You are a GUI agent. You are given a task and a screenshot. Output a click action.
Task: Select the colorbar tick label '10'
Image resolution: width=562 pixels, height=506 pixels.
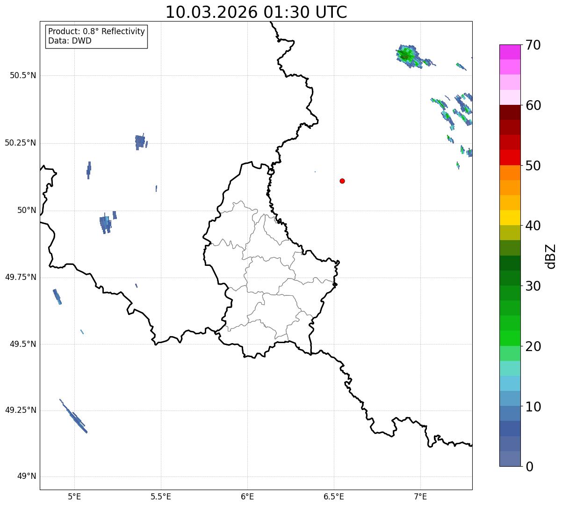[533, 407]
